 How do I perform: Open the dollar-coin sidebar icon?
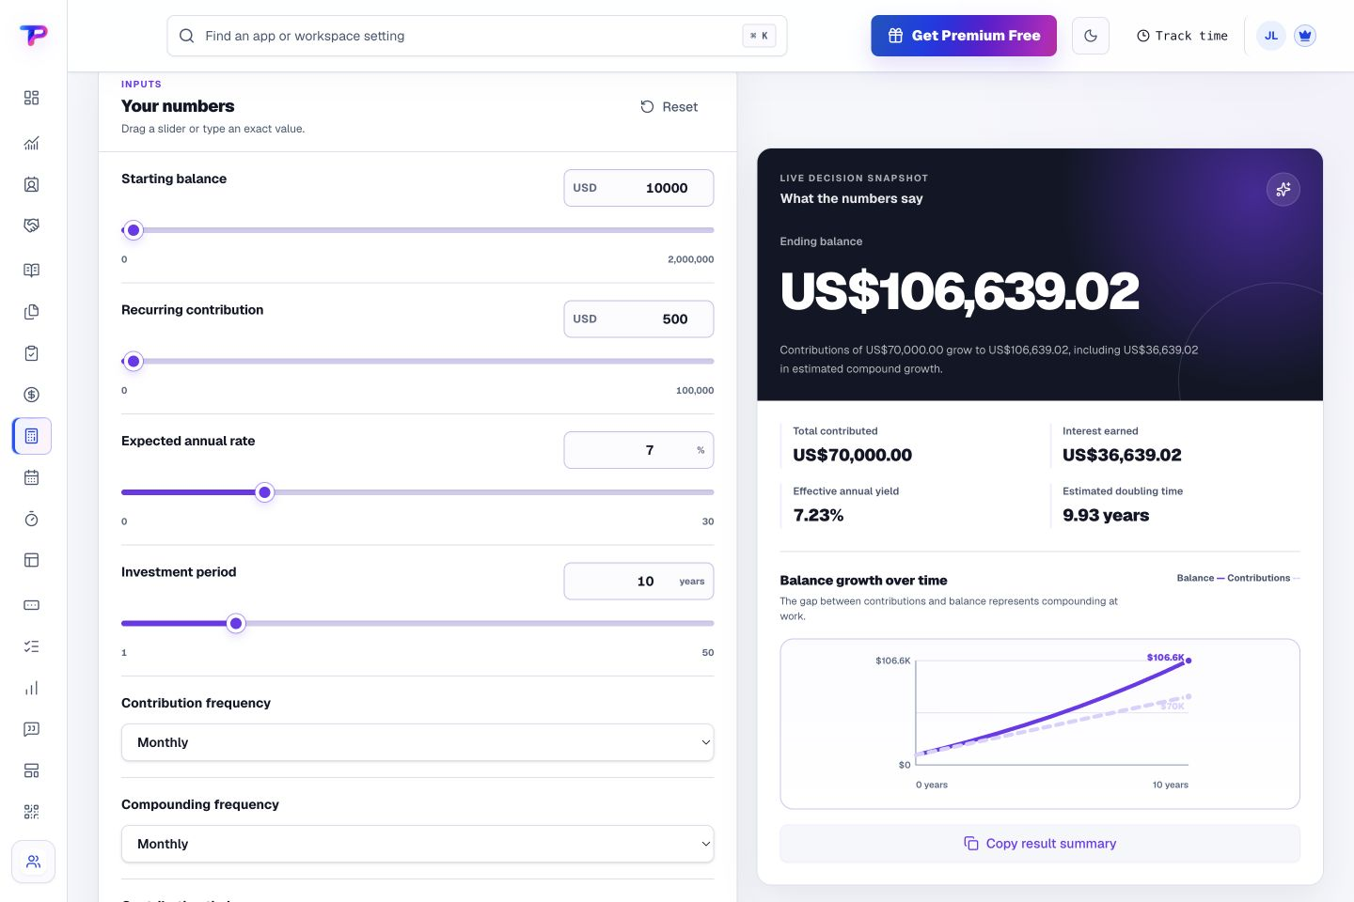click(31, 395)
